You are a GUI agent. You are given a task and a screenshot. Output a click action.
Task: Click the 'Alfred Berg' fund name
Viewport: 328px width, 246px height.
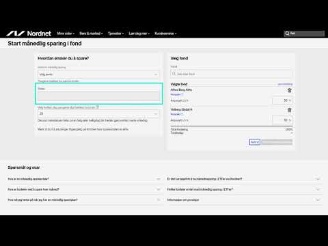point(181,90)
